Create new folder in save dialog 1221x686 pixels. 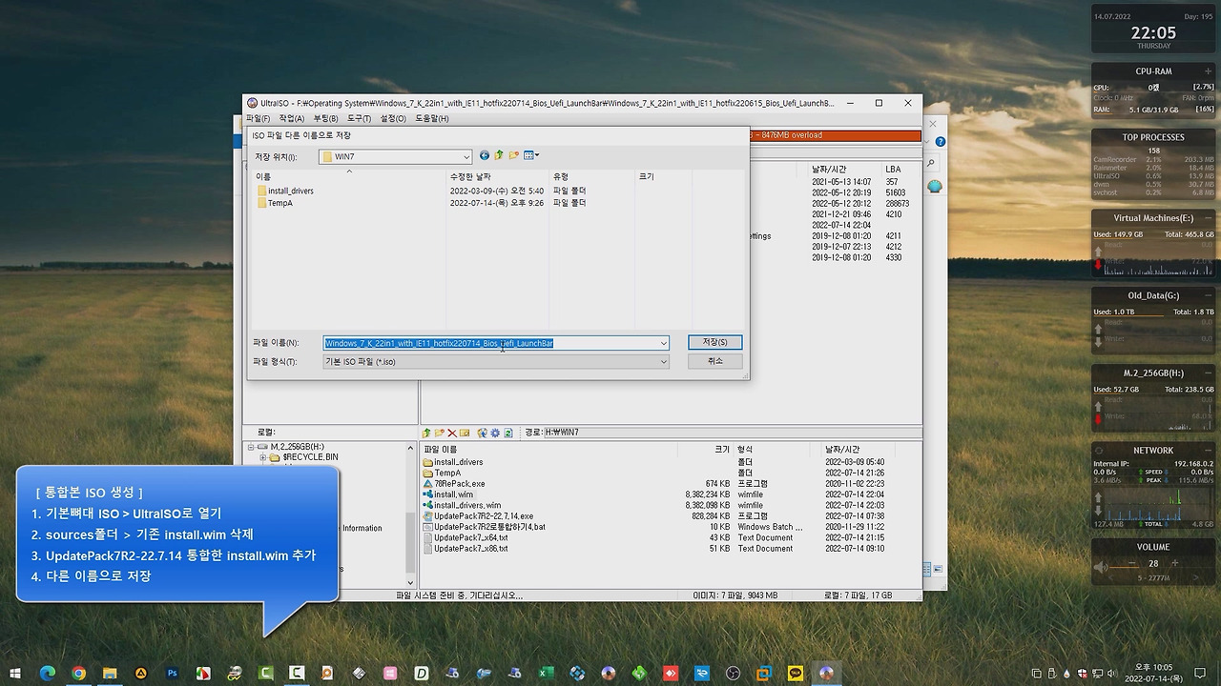tap(513, 155)
